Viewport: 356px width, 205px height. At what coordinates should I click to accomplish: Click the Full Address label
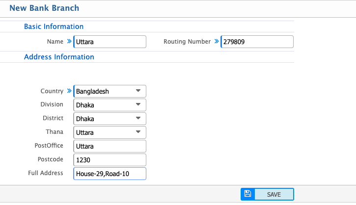(x=46, y=173)
